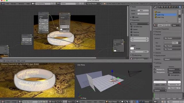Toggle the Gamma checkbox
The width and height of the screenshot is (184, 103).
tap(131, 32)
